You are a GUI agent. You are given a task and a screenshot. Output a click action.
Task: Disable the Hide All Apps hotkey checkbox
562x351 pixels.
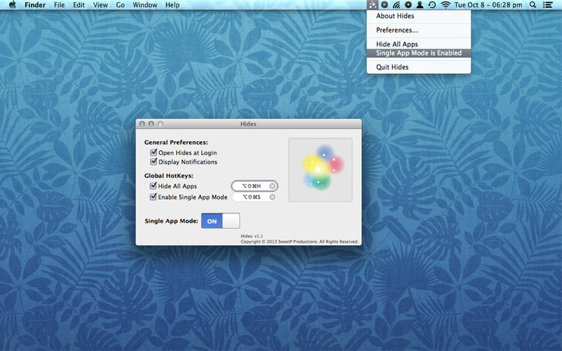tap(153, 186)
